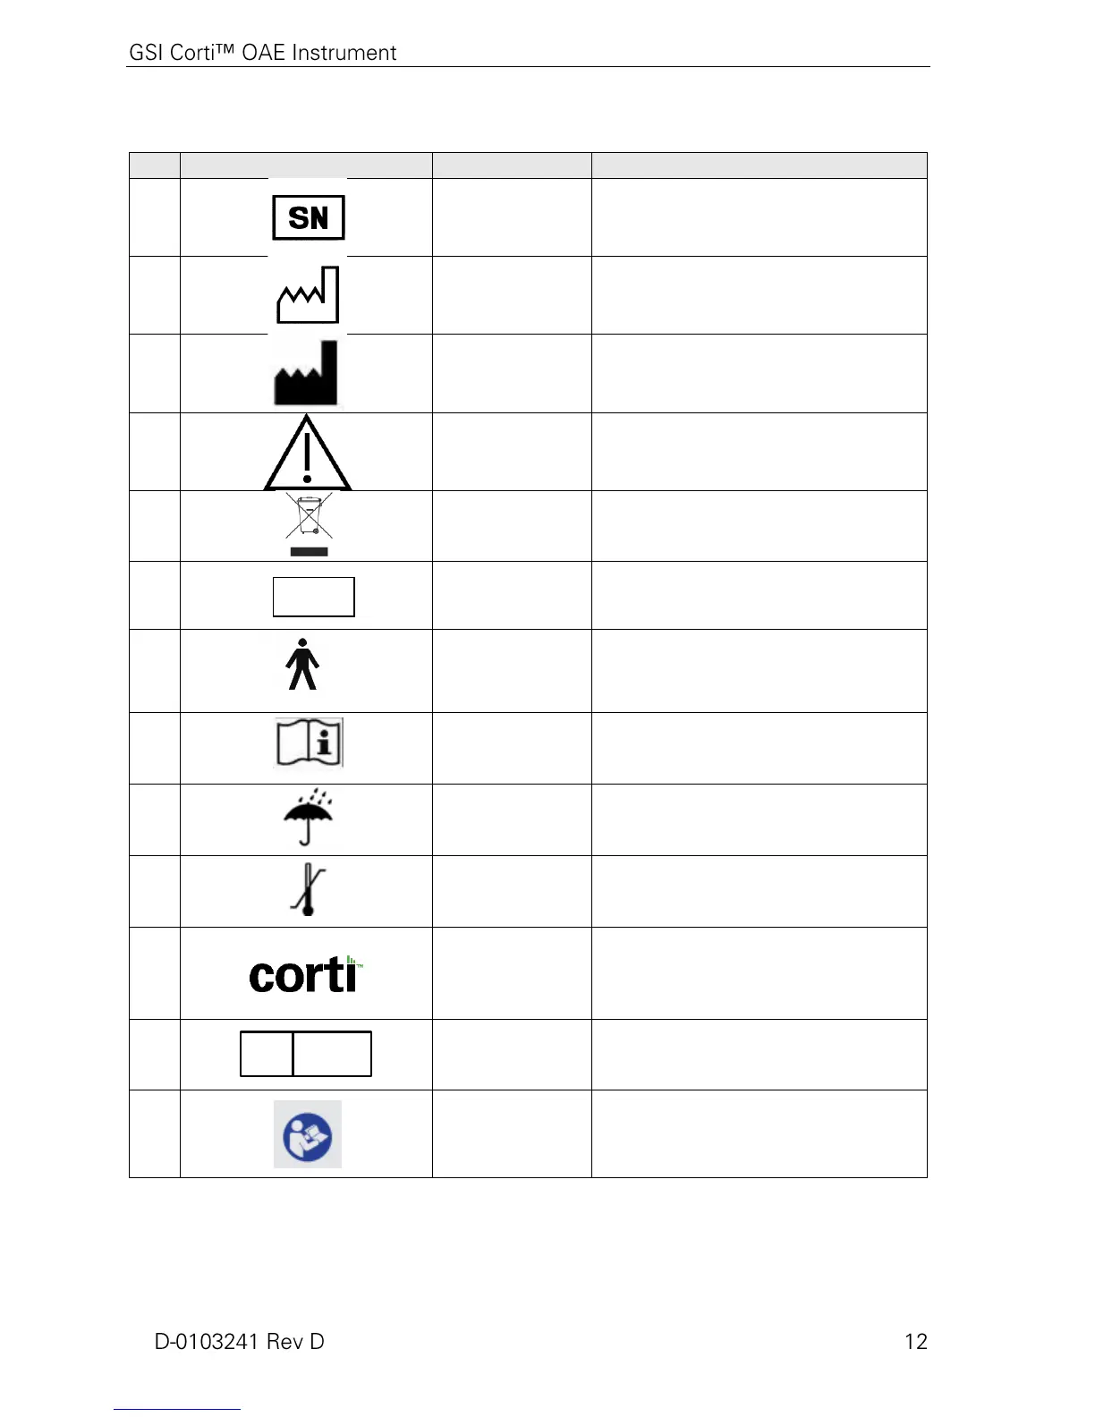Click the GSI Corti OAE Instrument header

coord(262,53)
